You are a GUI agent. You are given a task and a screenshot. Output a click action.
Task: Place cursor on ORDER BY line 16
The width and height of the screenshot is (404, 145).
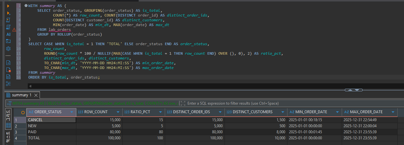pyautogui.click(x=64, y=77)
